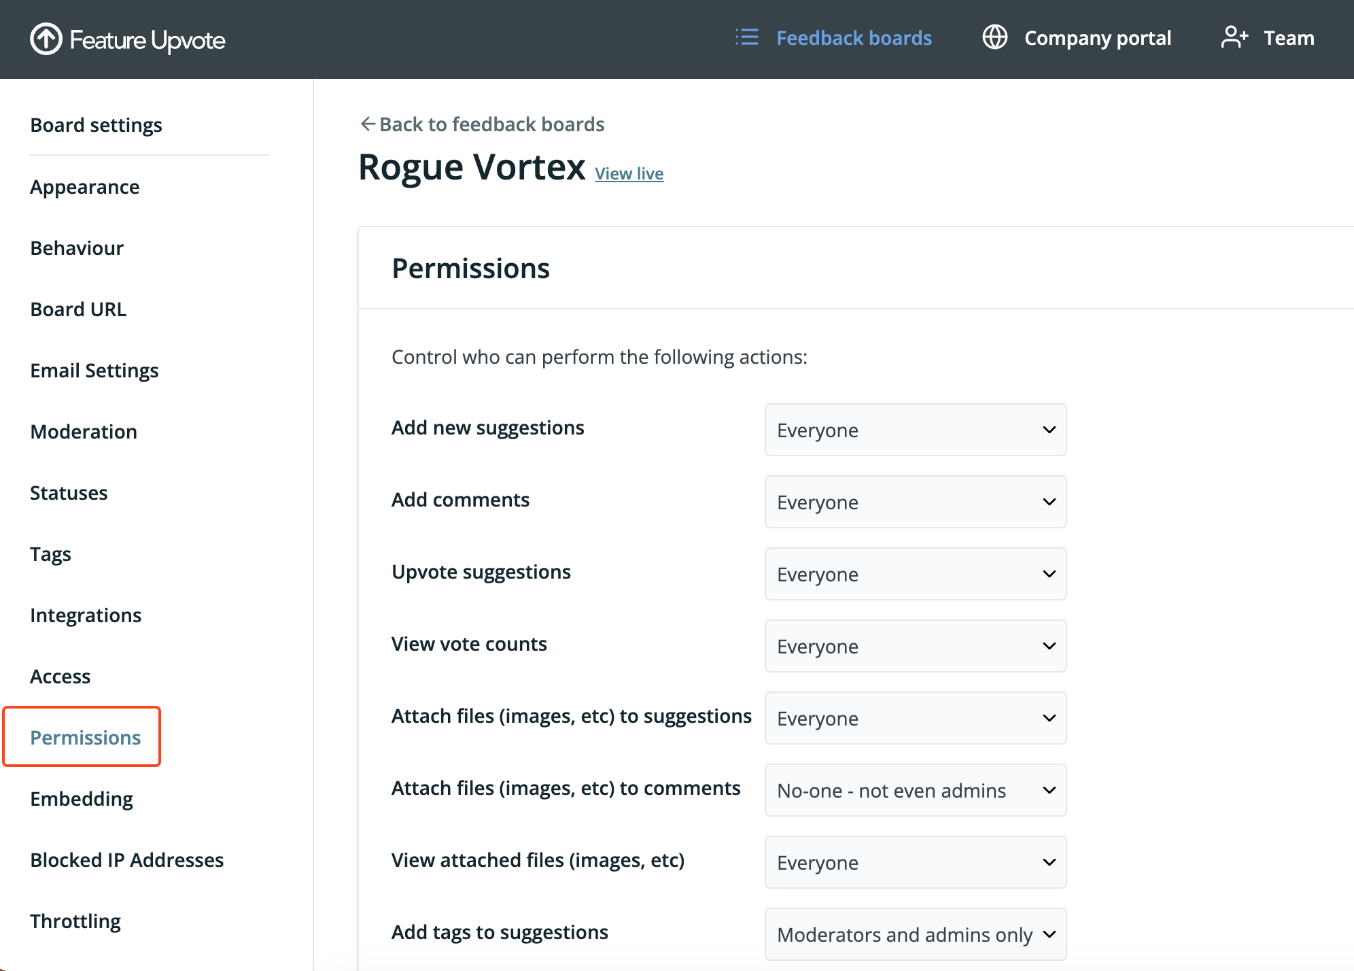Open the Add new suggestions dropdown
Image resolution: width=1354 pixels, height=971 pixels.
click(915, 430)
